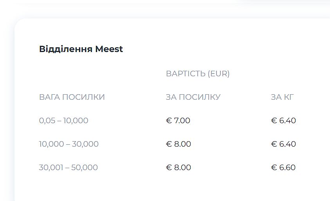Click the ЗА ПОСИЛКУ column header
330x201 pixels.
tap(193, 97)
